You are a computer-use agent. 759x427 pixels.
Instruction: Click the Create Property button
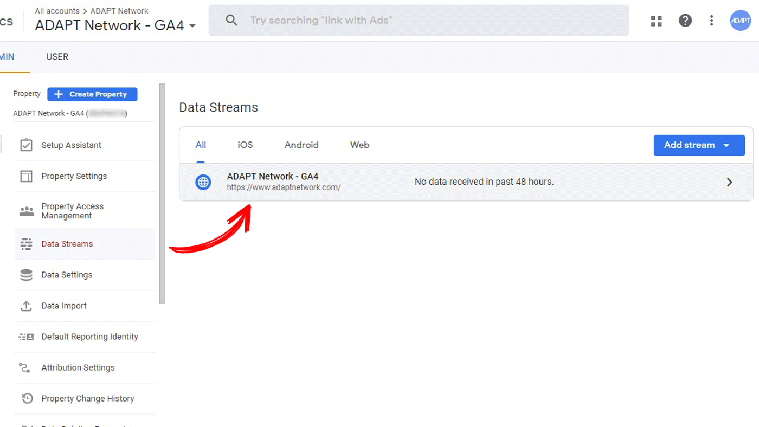coord(92,94)
